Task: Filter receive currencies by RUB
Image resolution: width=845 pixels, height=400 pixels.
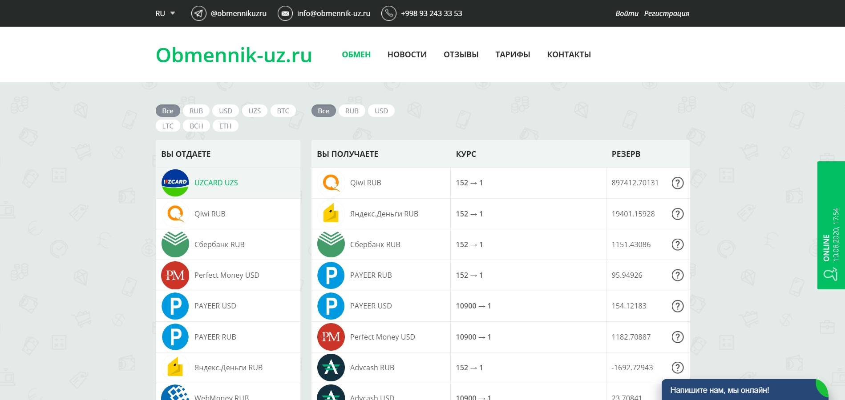Action: point(352,111)
